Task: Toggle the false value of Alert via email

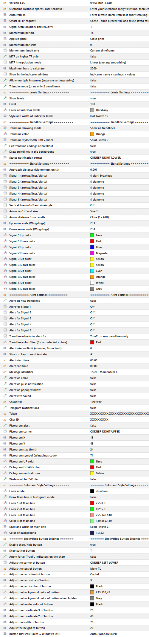Action: pos(119,378)
